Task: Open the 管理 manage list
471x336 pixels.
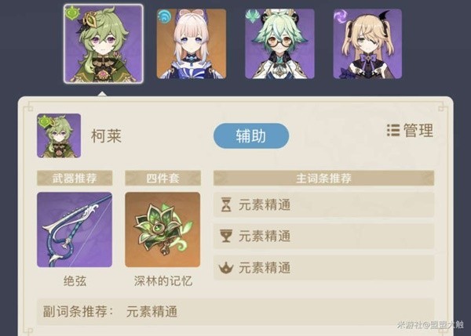Action: [x=410, y=130]
